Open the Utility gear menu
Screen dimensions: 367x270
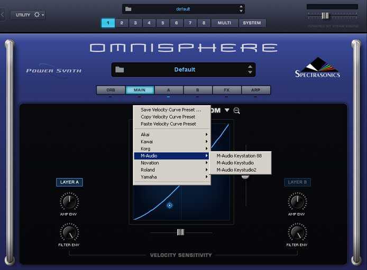coord(39,15)
